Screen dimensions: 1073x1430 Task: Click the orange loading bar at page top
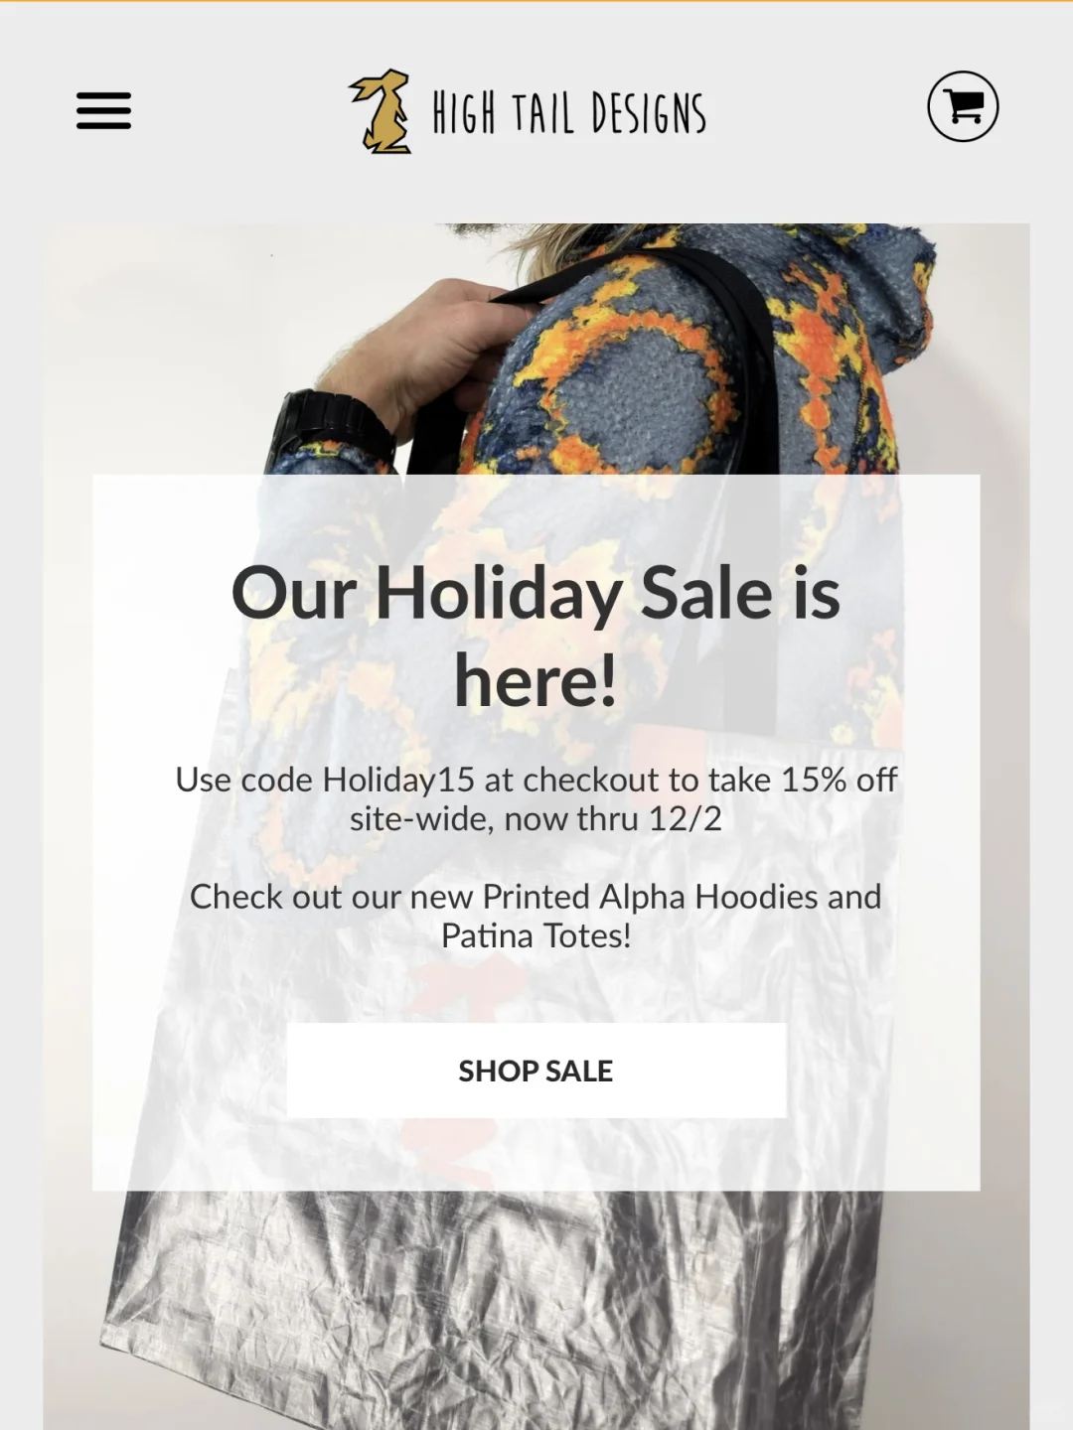[x=536, y=1]
